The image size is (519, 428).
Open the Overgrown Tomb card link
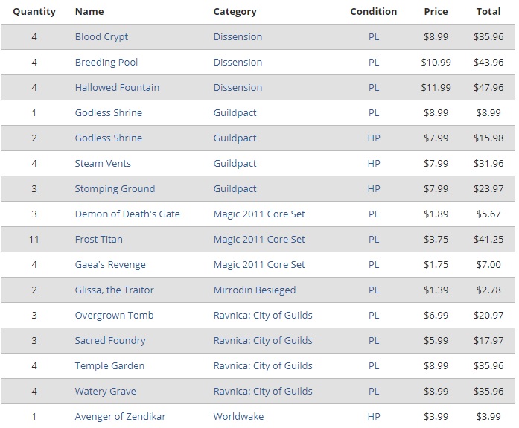tap(114, 316)
